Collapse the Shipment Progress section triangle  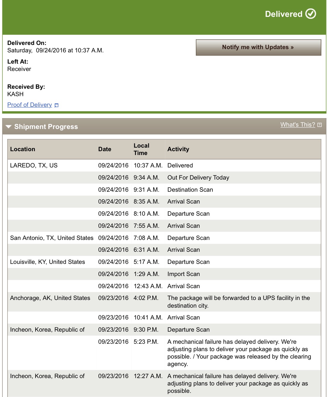[9, 127]
